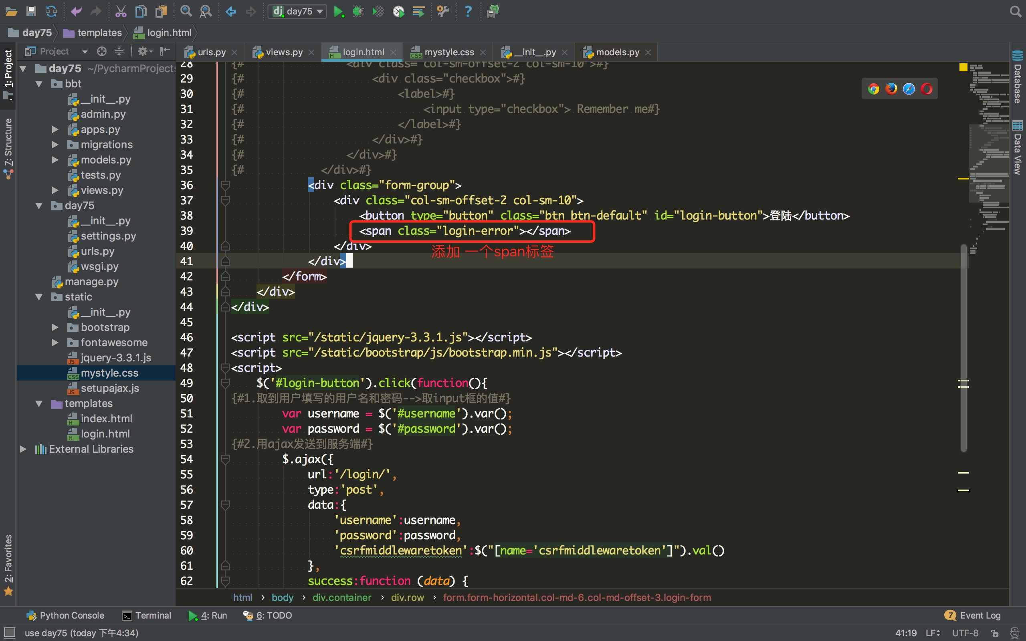1026x641 pixels.
Task: Collapse the templates folder in tree
Action: click(39, 403)
